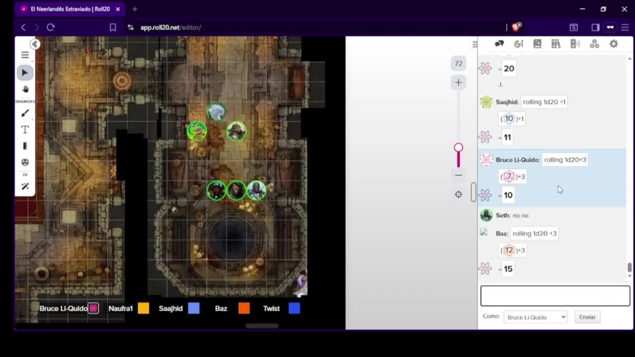Click Bruce Li-Quido's rolling 1d20+3 formula
Image resolution: width=635 pixels, height=357 pixels.
(x=565, y=160)
